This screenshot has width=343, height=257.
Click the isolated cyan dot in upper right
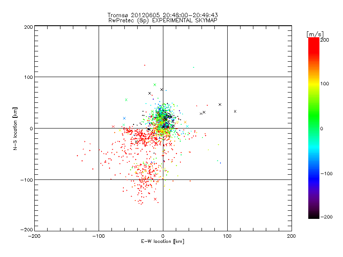click(x=194, y=67)
